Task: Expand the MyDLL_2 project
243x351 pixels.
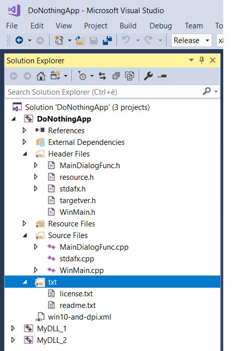Action: coord(13,340)
